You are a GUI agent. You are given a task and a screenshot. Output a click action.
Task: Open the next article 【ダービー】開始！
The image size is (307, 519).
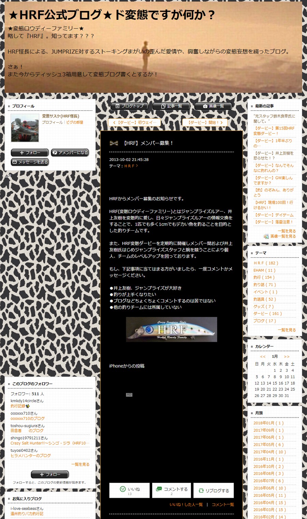(205, 122)
